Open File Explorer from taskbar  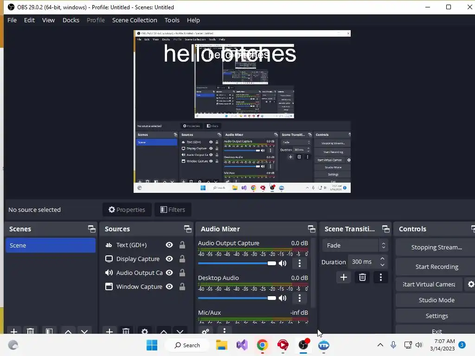point(222,345)
